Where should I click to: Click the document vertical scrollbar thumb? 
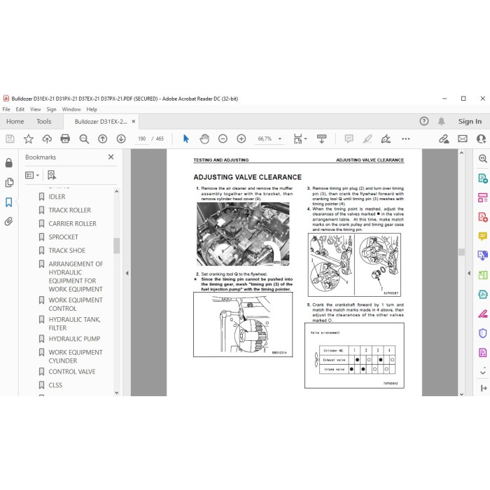(461, 252)
